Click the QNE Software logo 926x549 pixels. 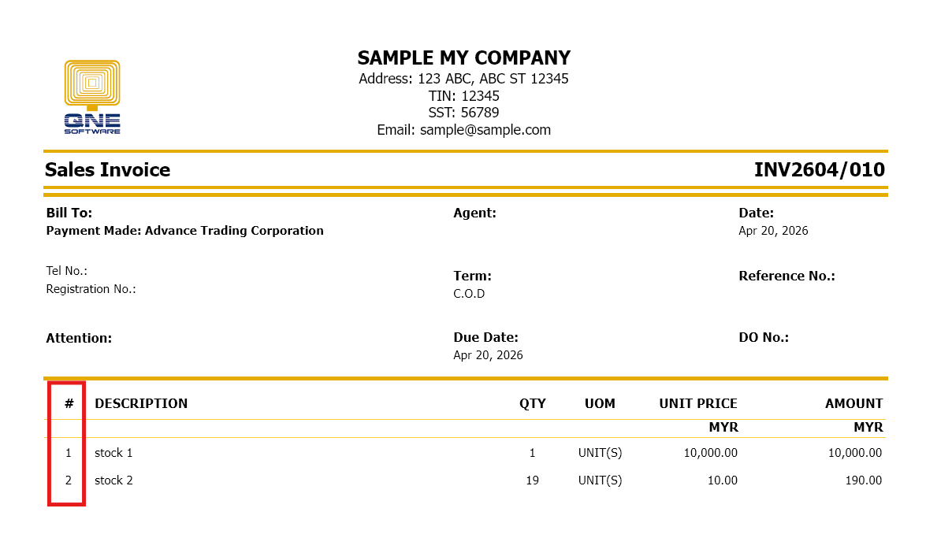92,97
